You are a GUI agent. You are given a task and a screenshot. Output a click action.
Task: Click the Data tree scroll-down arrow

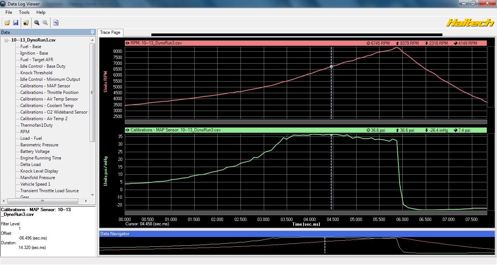92,195
